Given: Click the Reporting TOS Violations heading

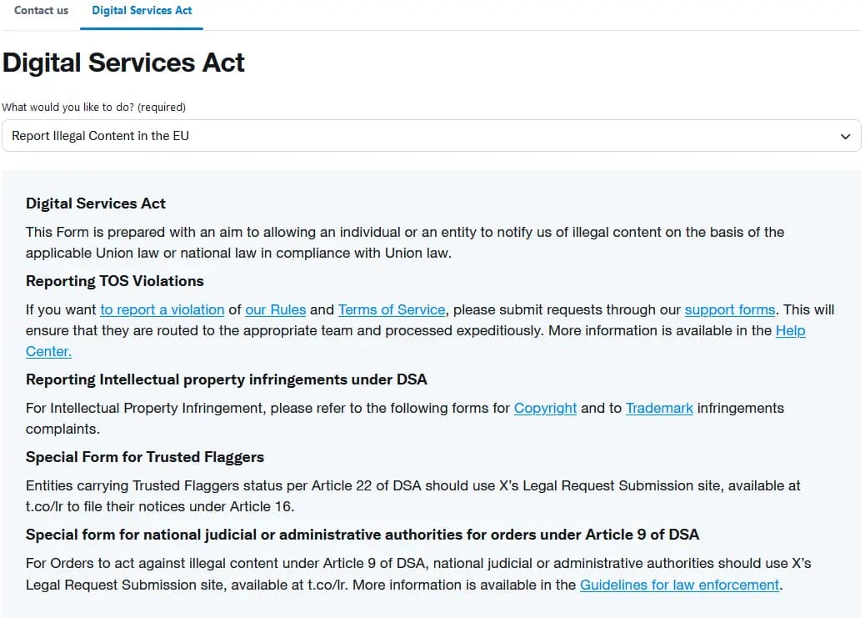Looking at the screenshot, I should pos(115,281).
